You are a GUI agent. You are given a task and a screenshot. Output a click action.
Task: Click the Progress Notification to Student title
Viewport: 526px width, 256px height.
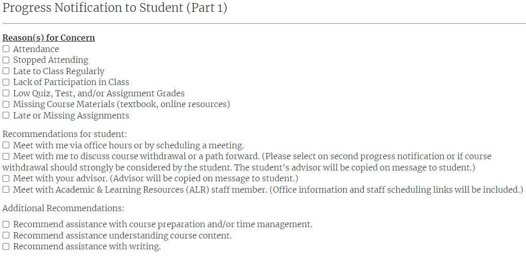(115, 8)
